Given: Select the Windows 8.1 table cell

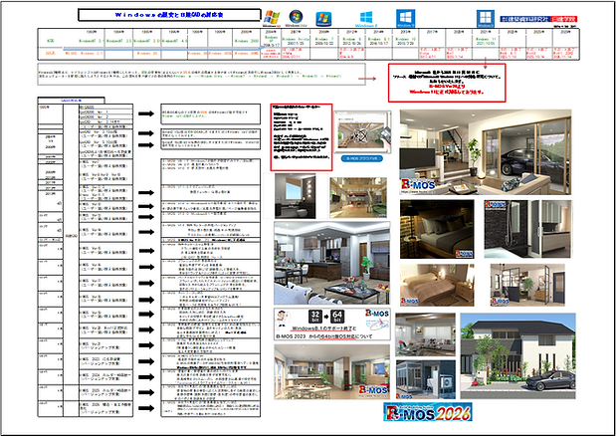Looking at the screenshot, I should pos(379,42).
